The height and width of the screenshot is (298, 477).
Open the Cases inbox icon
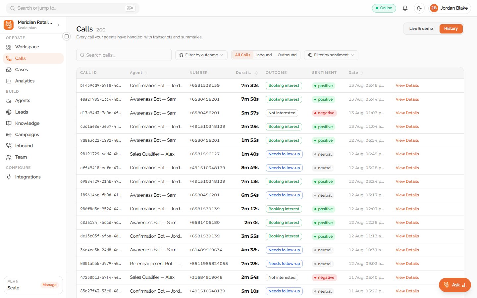9,70
